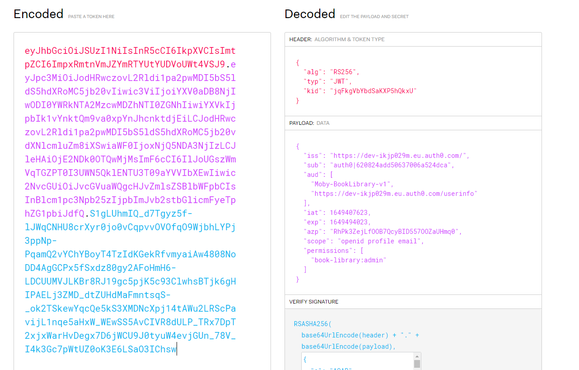Click the closing brace of the payload JSON
Viewport: 579px width, 370px height.
point(298,279)
